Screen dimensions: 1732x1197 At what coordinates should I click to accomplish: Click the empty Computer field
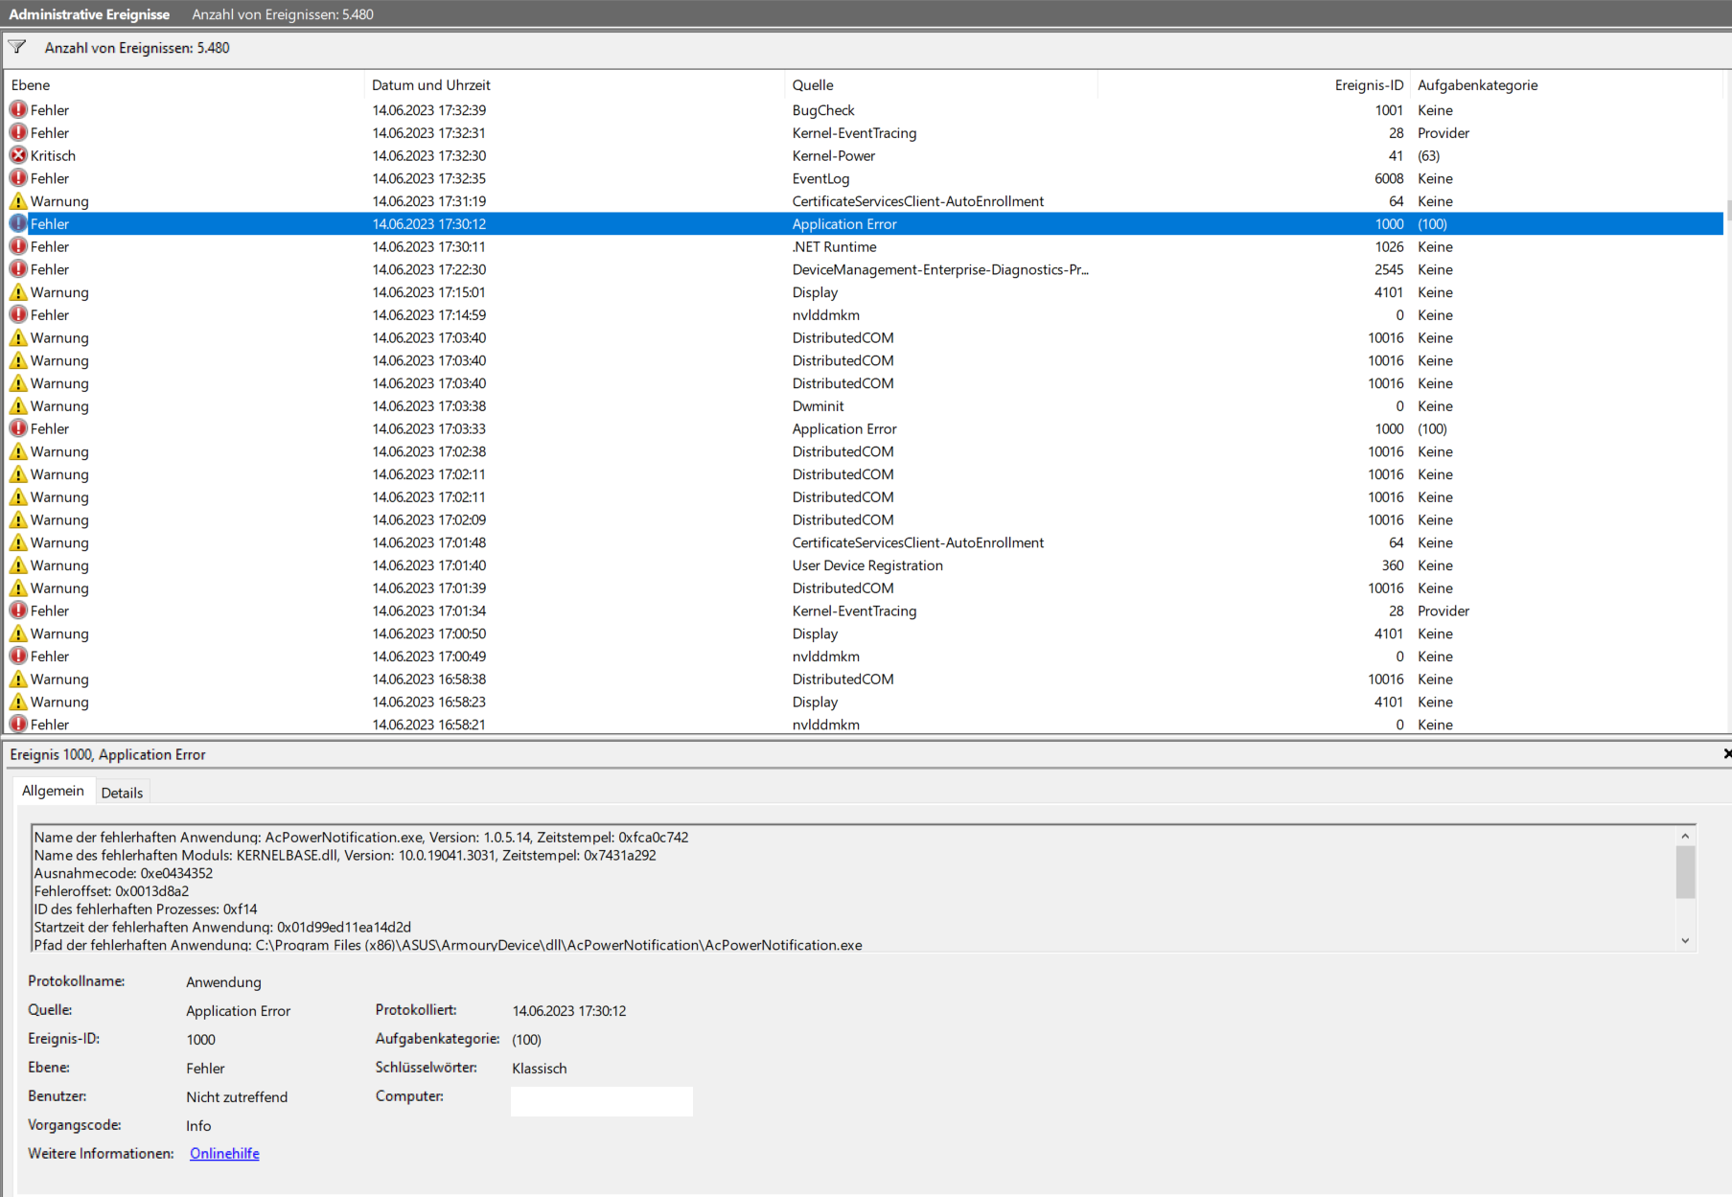[x=602, y=1101]
